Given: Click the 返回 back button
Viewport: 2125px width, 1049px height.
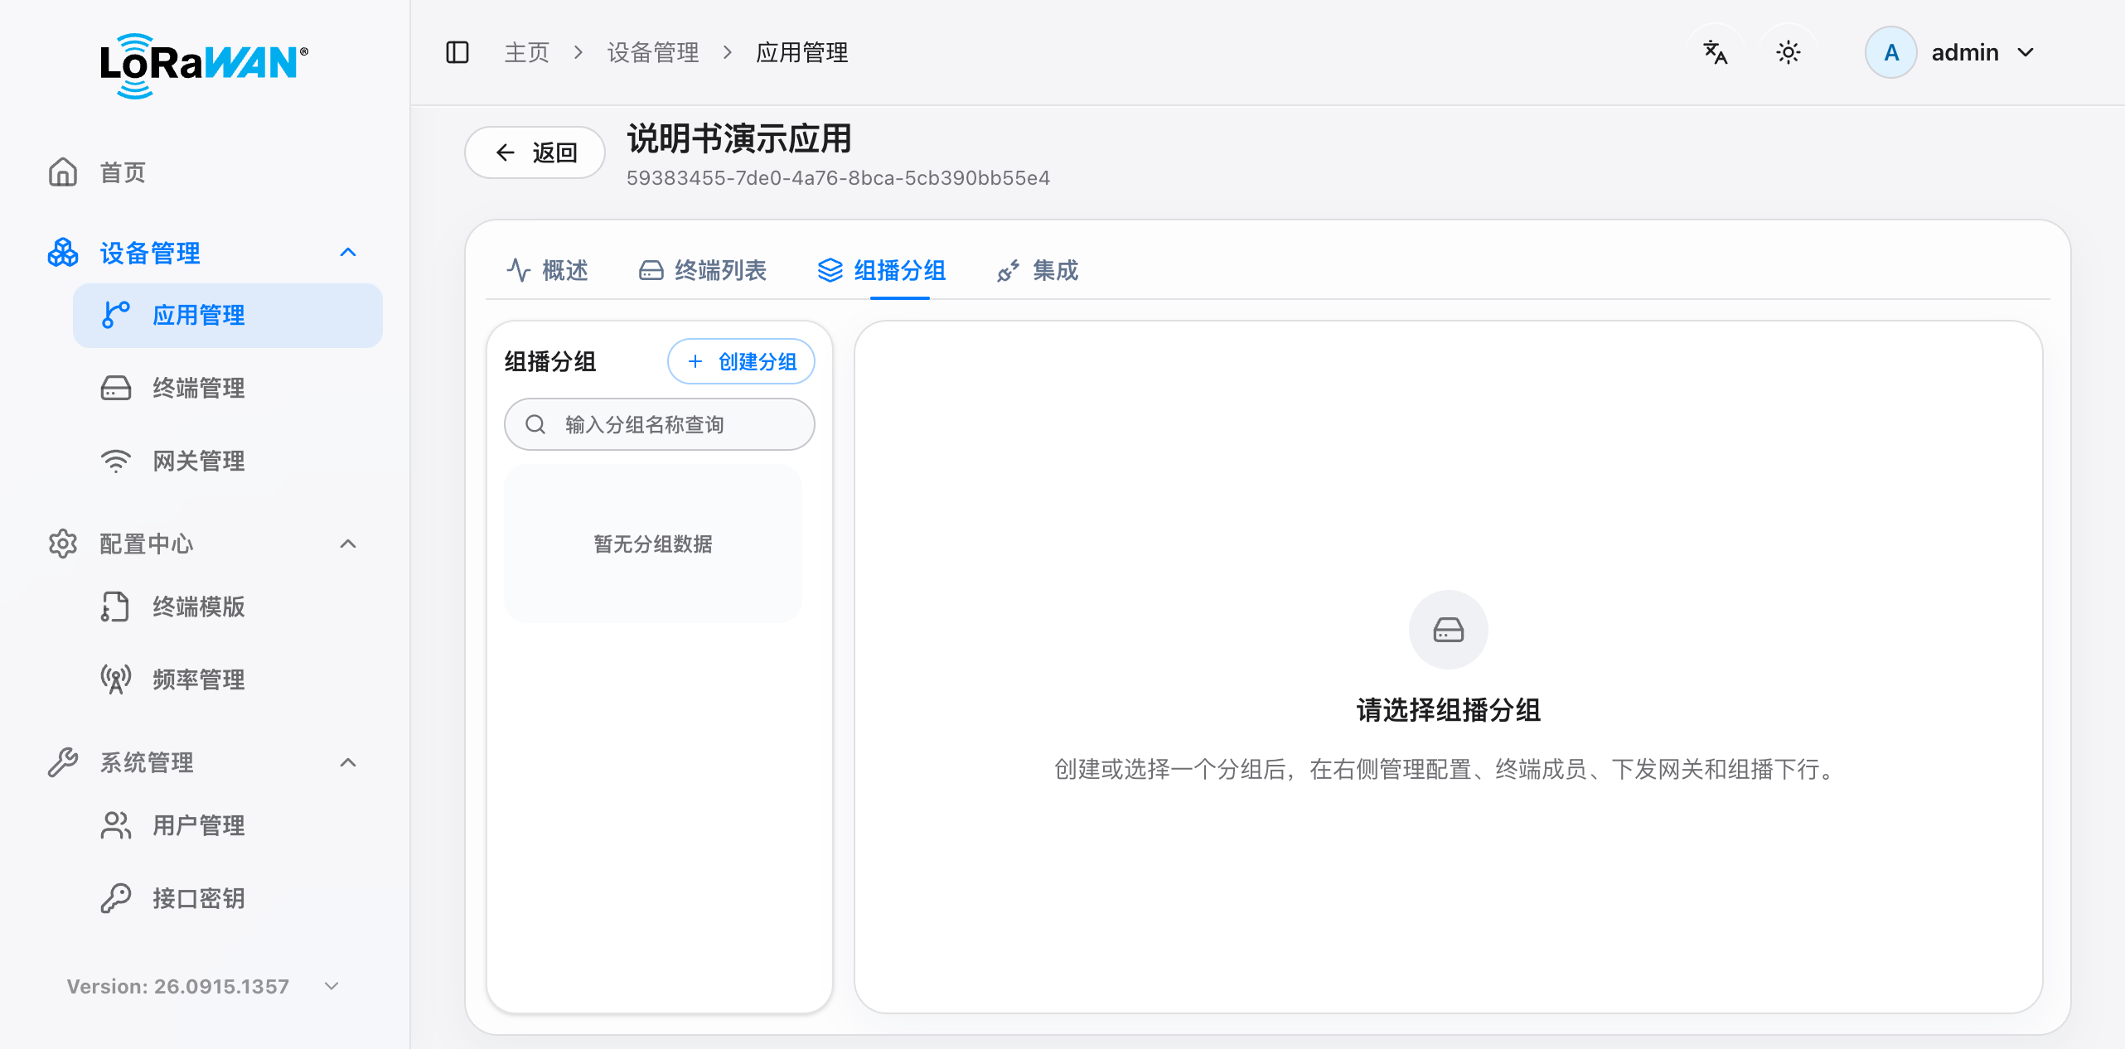Looking at the screenshot, I should pyautogui.click(x=535, y=152).
